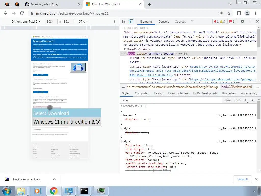Click the browser back arrow
Viewport: 261px width, 196px height.
click(x=6, y=13)
